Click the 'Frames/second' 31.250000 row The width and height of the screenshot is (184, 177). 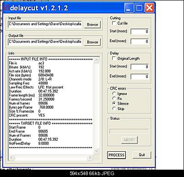click(32, 99)
